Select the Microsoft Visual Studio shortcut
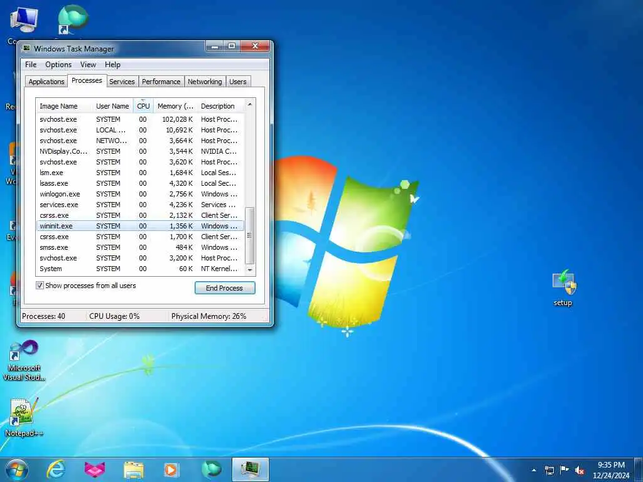Viewport: 643px width, 482px height. pos(24,361)
